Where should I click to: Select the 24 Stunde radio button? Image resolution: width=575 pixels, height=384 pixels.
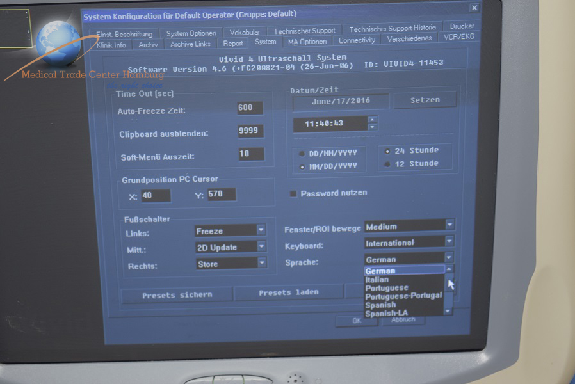(388, 151)
